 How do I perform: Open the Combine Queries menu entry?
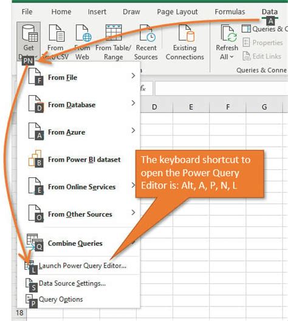pyautogui.click(x=78, y=243)
